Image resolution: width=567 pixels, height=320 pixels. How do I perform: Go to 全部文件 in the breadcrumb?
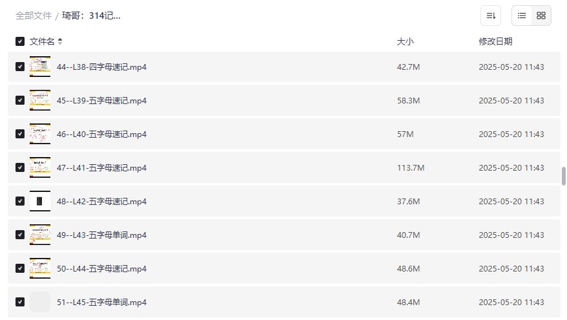[34, 16]
